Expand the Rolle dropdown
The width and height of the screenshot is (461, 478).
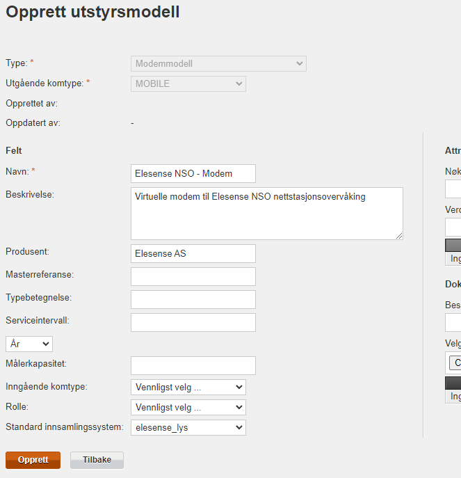[x=188, y=407]
